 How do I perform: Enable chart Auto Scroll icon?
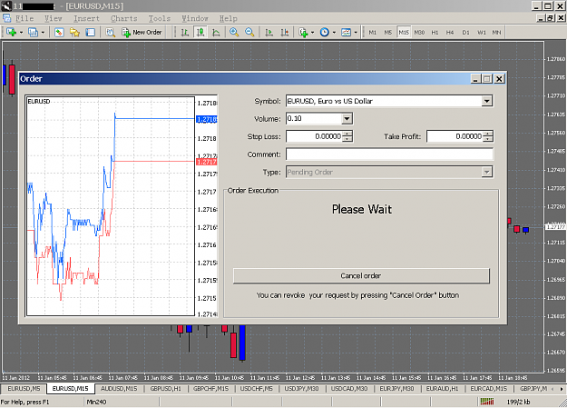[269, 32]
